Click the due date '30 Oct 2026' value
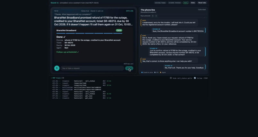Viewport: 258px width, 137px height. [70, 45]
